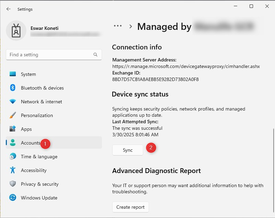Click the Personalization paintbrush icon
This screenshot has height=218, width=275.
click(x=13, y=115)
